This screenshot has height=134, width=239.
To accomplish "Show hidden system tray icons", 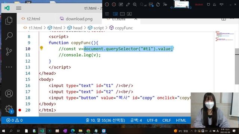I will [x=192, y=131].
